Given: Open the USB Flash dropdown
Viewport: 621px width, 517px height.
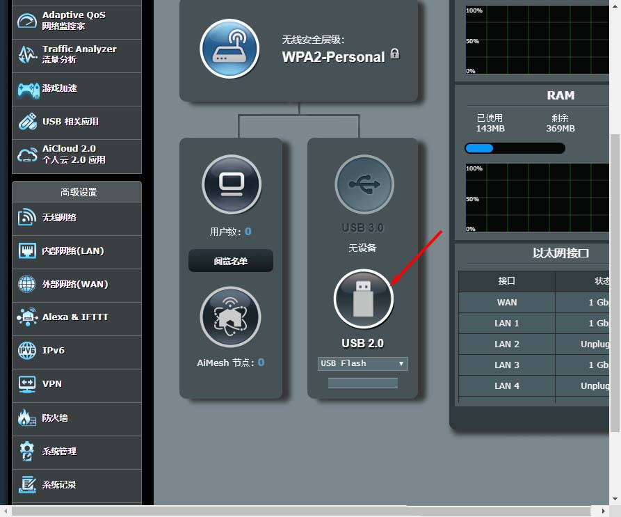Looking at the screenshot, I should coord(362,364).
